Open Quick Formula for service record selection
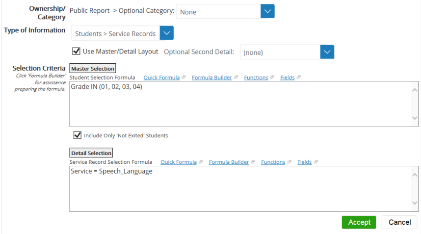Screen dimensions: 421x234 (179, 162)
